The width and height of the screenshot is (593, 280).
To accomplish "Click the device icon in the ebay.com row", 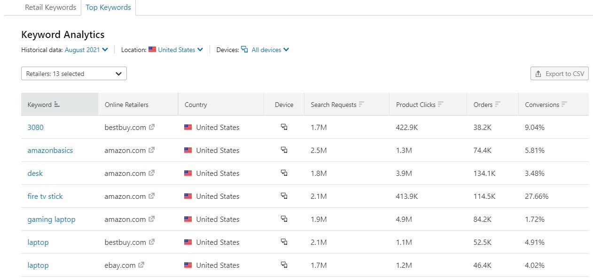I will [284, 265].
